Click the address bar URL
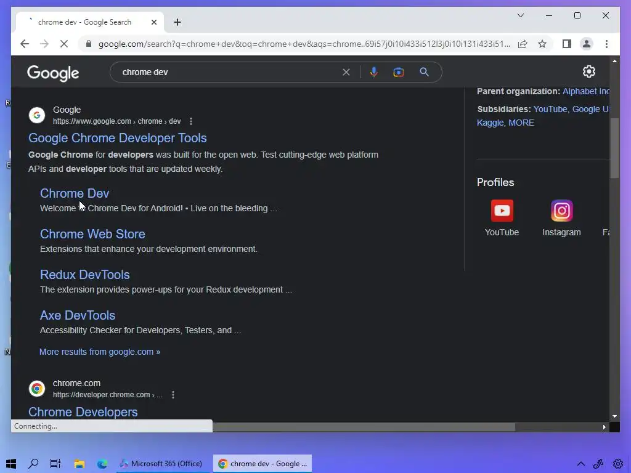Image resolution: width=631 pixels, height=473 pixels. (304, 44)
